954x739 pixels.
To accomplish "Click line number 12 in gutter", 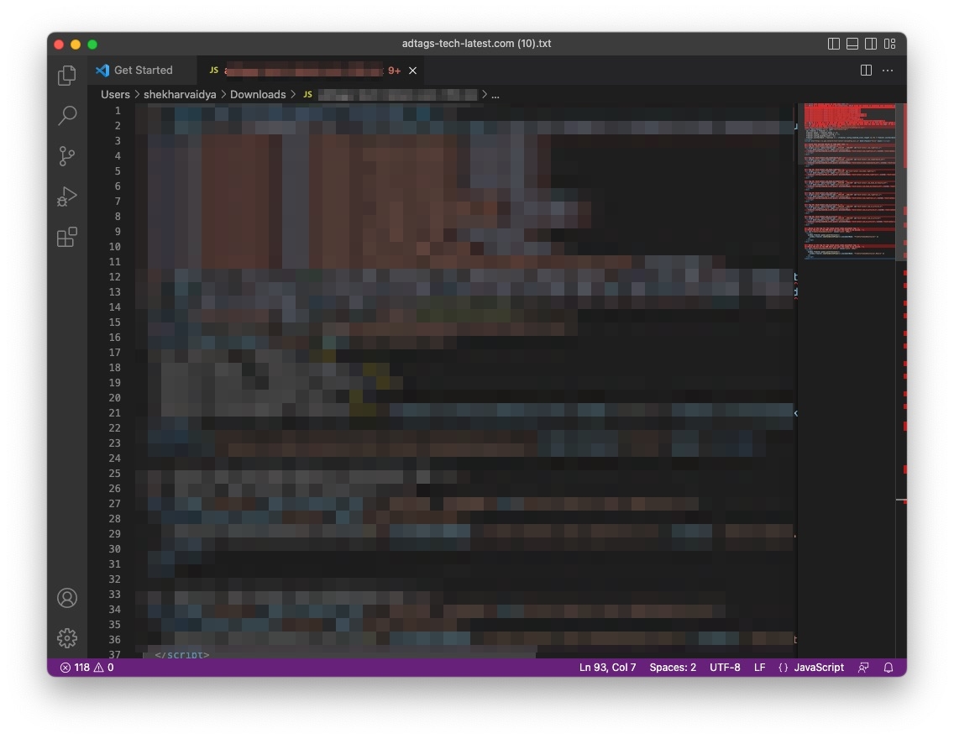I will [114, 277].
